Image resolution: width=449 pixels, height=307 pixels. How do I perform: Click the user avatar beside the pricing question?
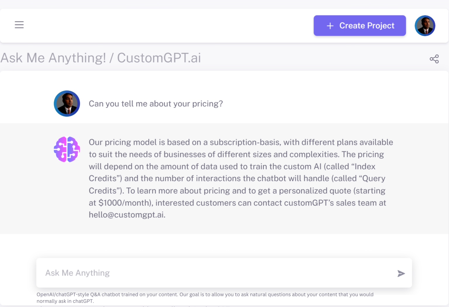click(x=67, y=104)
